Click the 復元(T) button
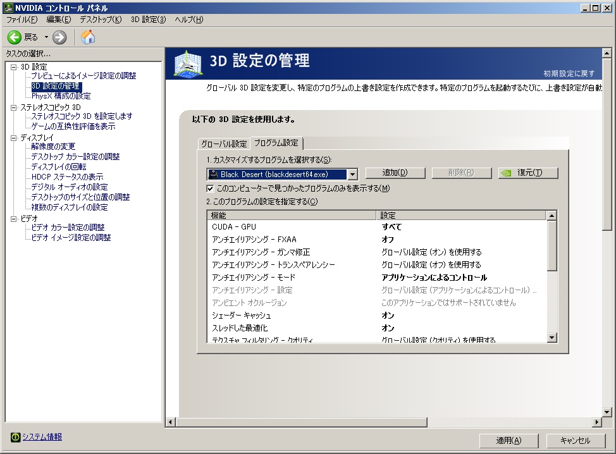 [x=528, y=173]
